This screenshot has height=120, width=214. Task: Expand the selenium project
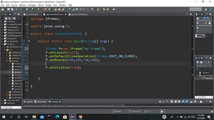(x=2, y=103)
